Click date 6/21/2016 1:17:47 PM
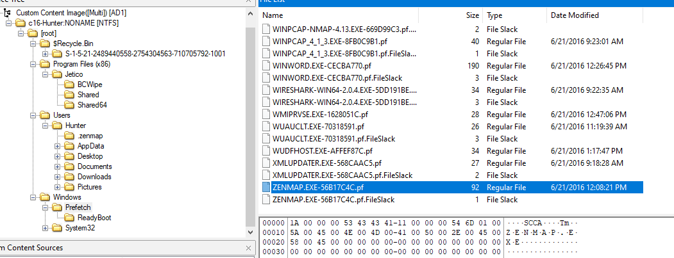The height and width of the screenshot is (258, 674). [586, 151]
